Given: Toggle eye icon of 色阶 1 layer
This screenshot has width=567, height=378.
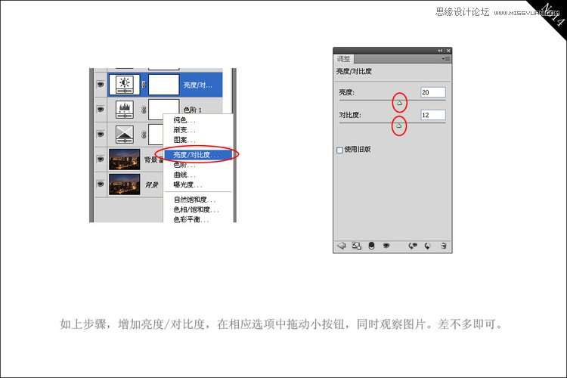Looking at the screenshot, I should 101,109.
